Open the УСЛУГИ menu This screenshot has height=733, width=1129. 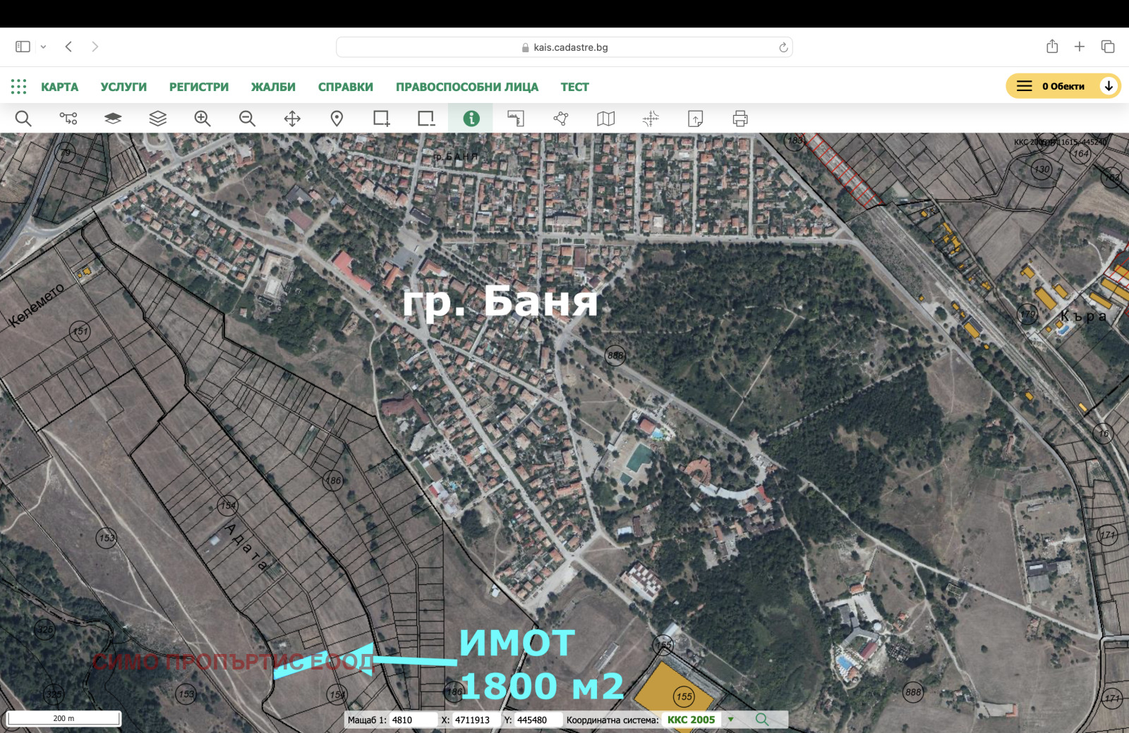tap(123, 87)
